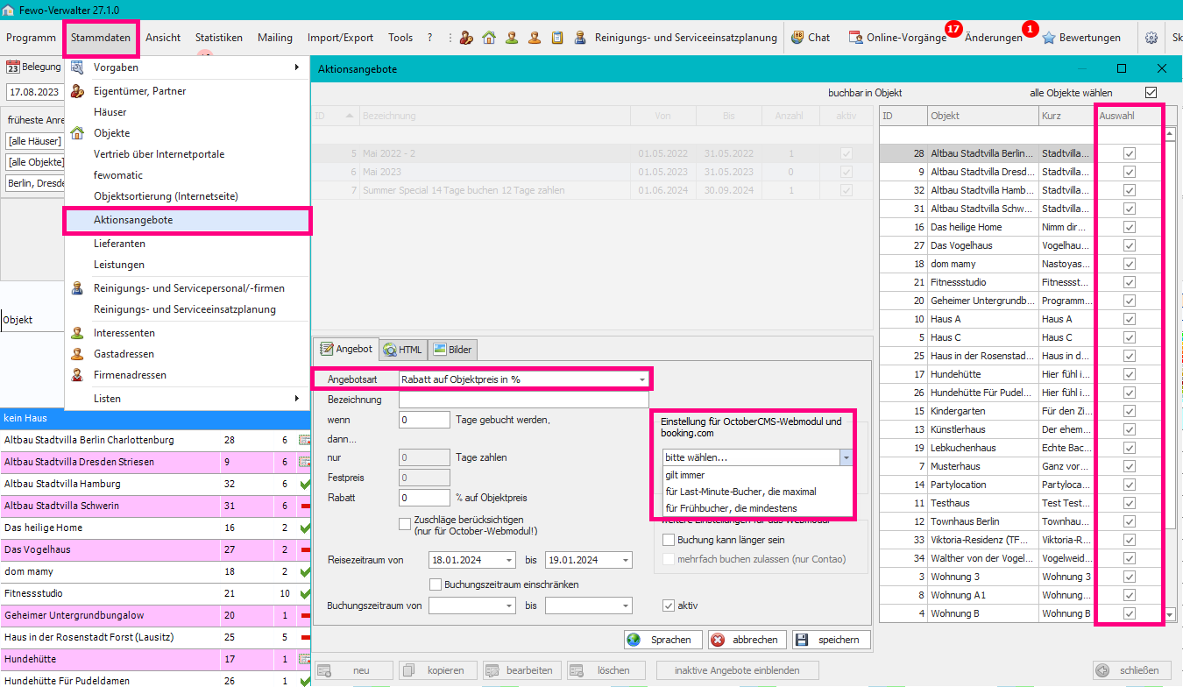Open Reinigungs- und Serviceeinsatzplanung from toolbar
Screen dimensions: 1183x687
point(677,38)
